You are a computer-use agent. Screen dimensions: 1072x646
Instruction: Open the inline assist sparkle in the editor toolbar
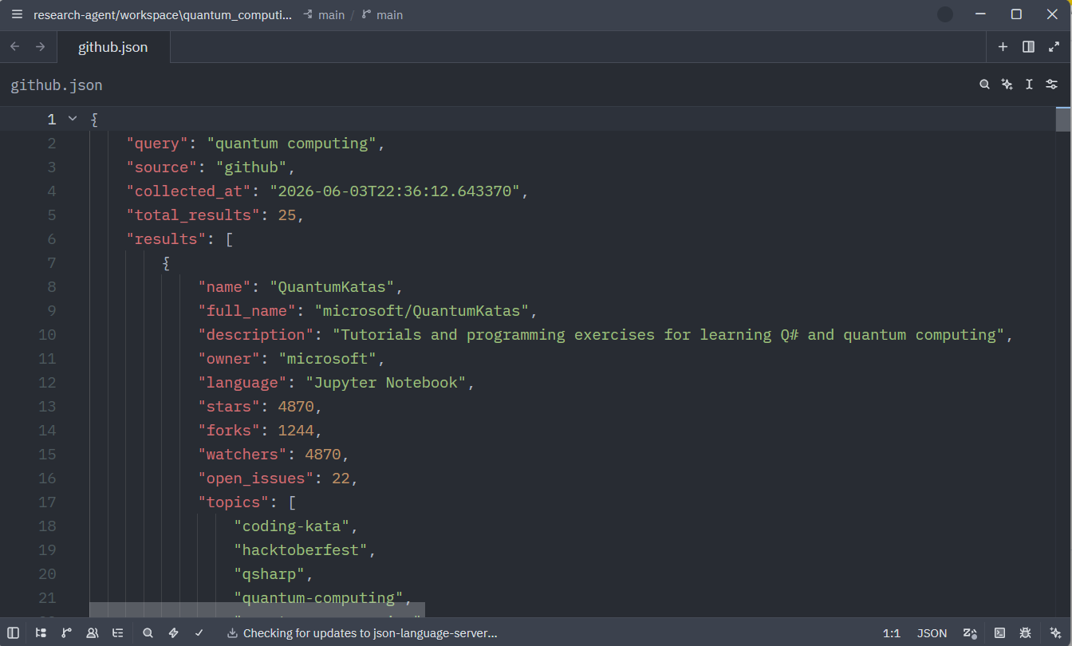pyautogui.click(x=1007, y=85)
